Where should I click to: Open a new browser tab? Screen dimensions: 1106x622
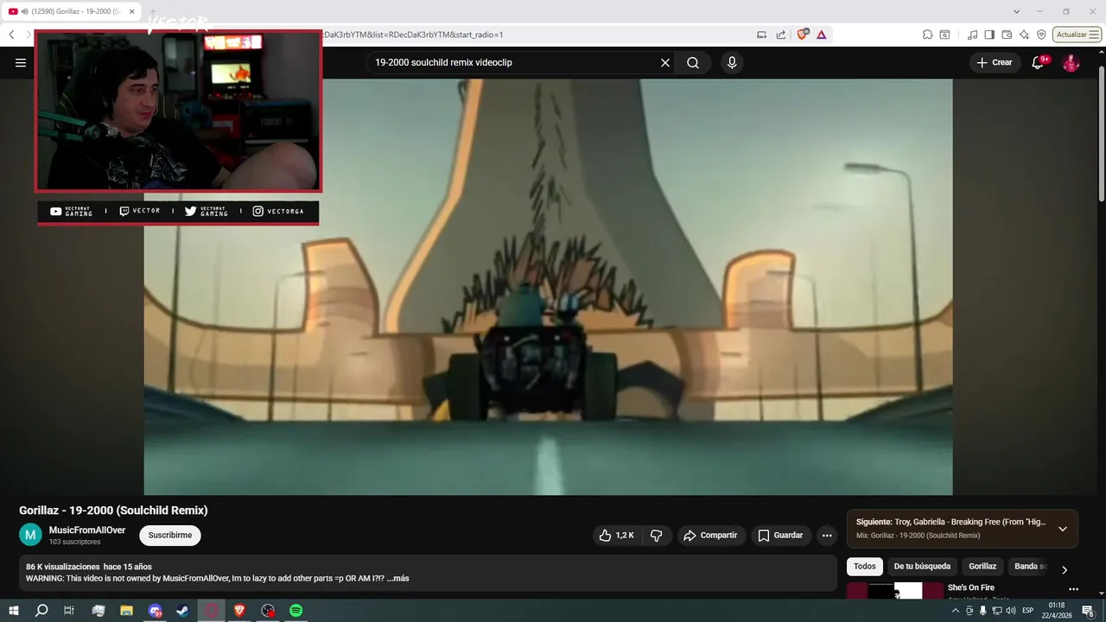pyautogui.click(x=154, y=11)
